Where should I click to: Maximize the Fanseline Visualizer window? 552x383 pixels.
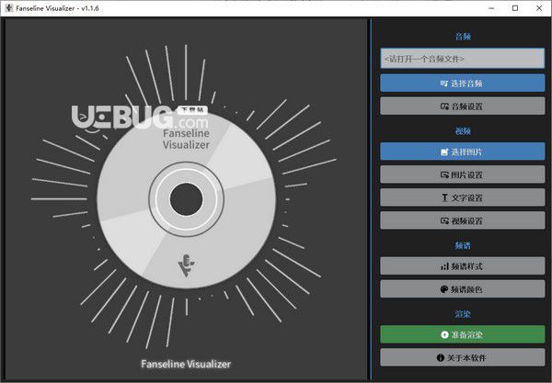(515, 8)
